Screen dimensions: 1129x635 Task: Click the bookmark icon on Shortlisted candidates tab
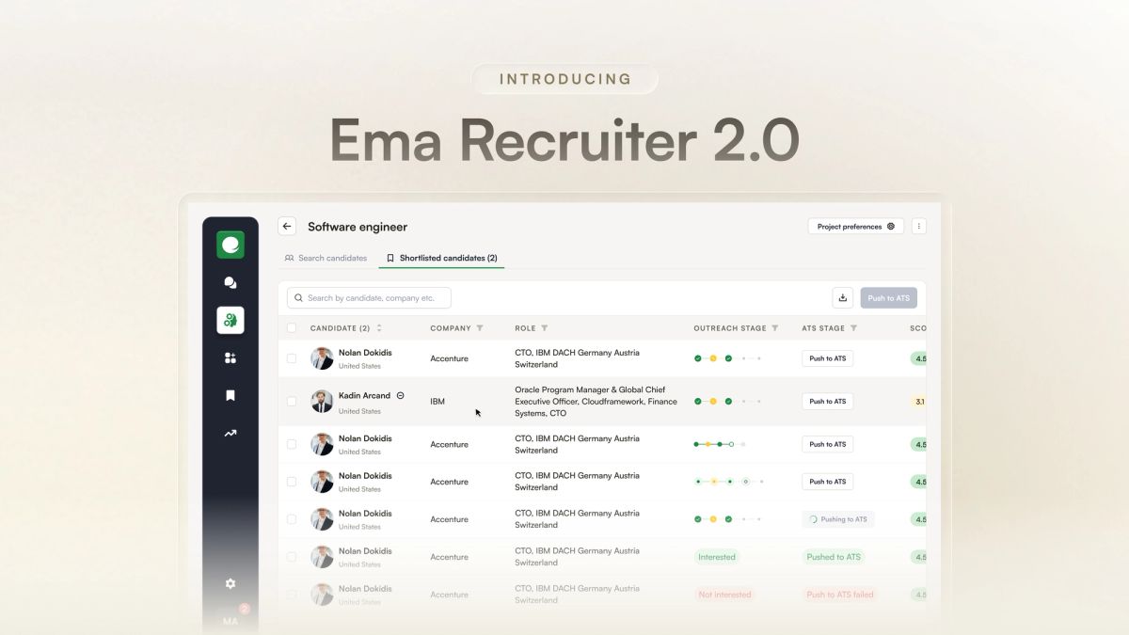pyautogui.click(x=390, y=258)
